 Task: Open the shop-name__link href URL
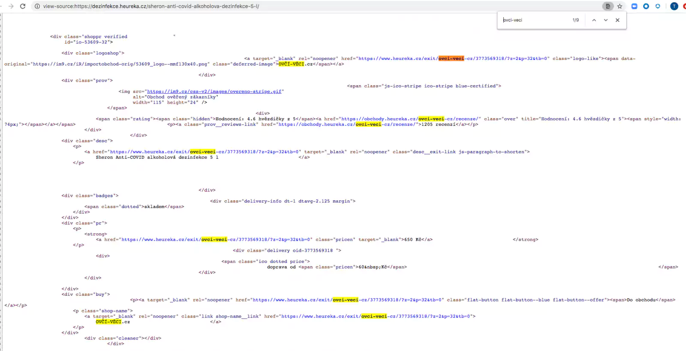(x=376, y=316)
